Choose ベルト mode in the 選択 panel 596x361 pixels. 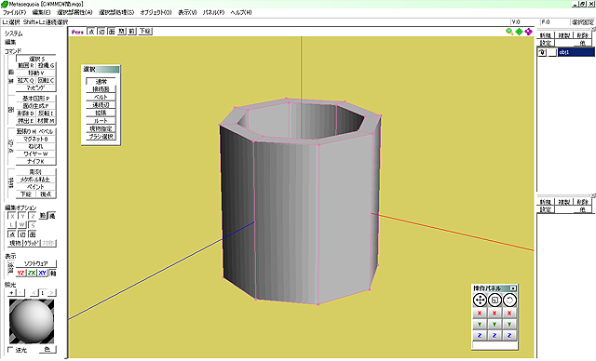point(101,97)
